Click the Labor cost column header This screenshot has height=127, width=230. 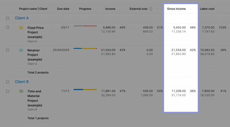[207, 9]
